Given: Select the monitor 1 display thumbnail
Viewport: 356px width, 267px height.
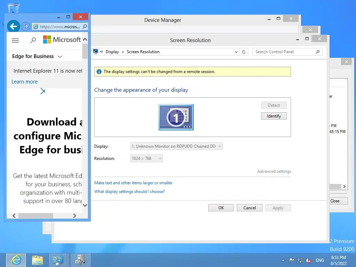Looking at the screenshot, I should pos(176,117).
